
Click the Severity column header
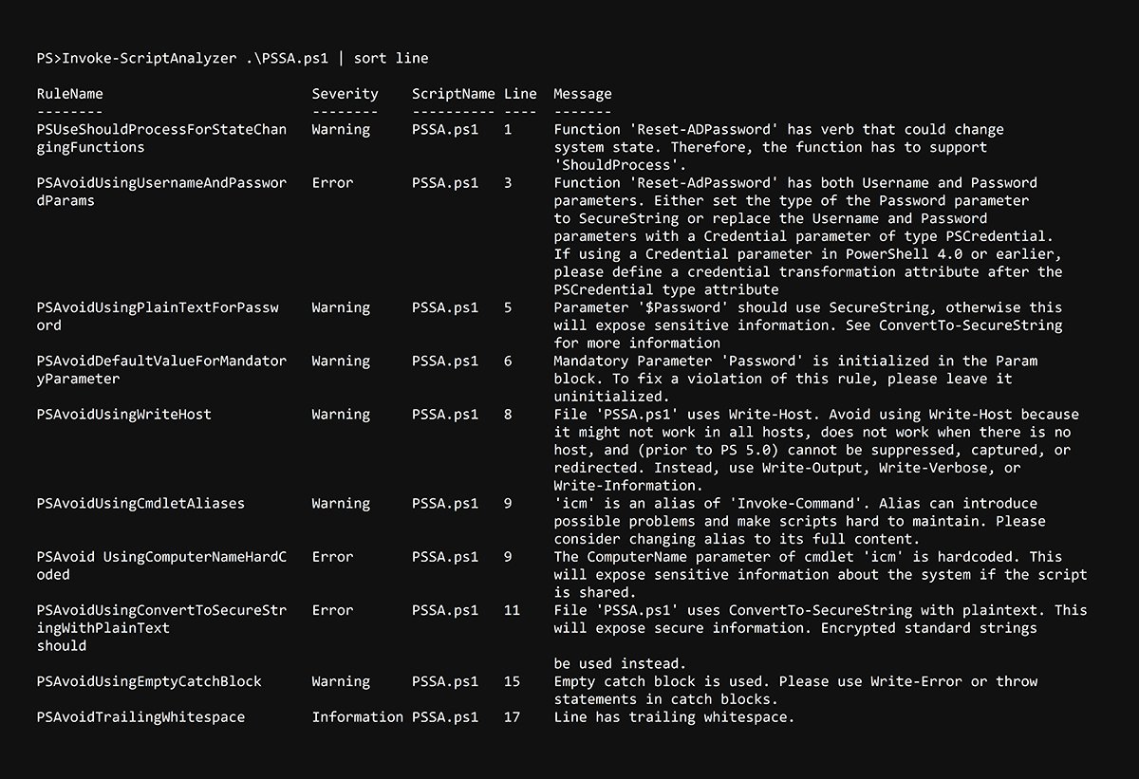345,93
